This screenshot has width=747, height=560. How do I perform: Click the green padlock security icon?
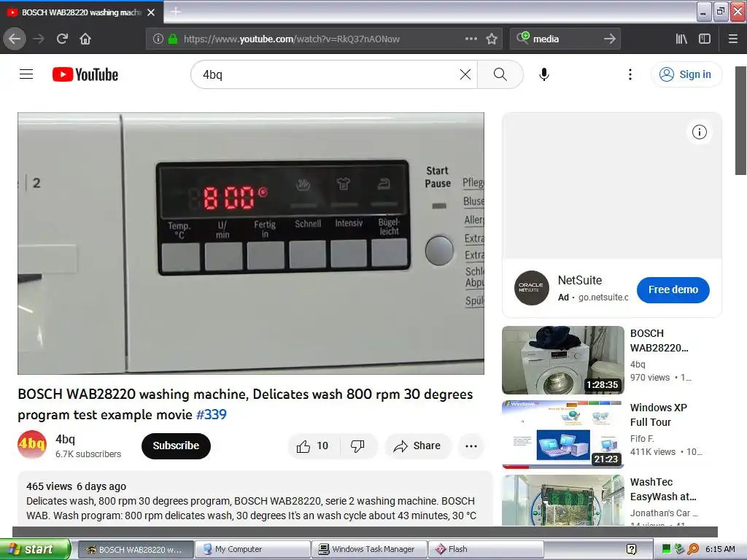(173, 39)
